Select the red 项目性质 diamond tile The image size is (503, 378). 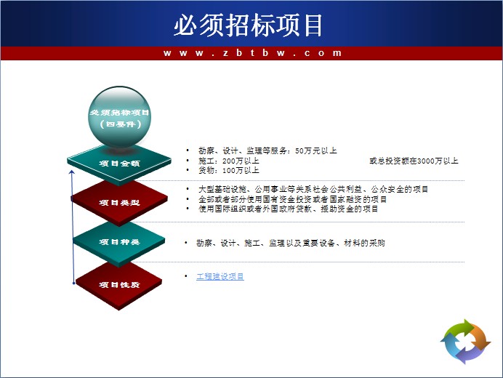tap(119, 284)
